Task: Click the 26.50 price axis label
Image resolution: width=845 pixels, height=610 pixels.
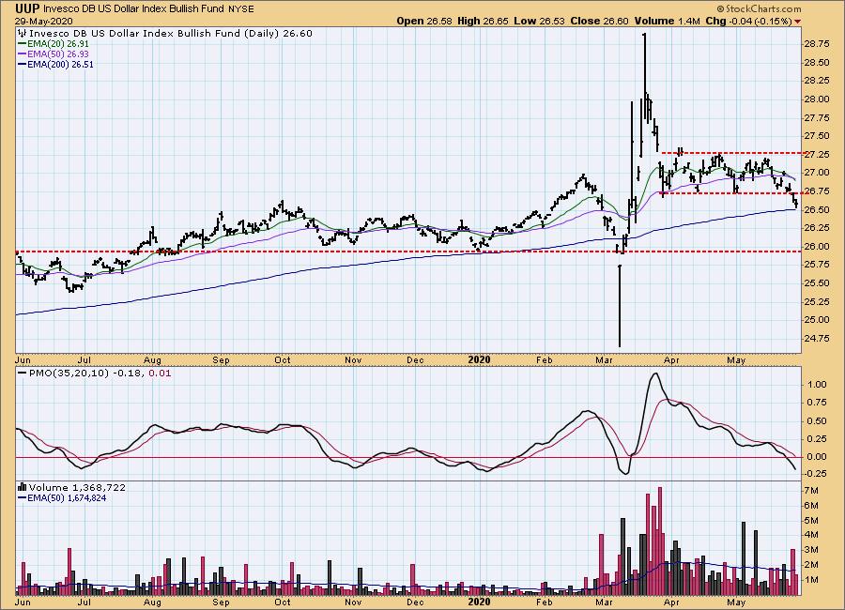Action: [x=817, y=209]
